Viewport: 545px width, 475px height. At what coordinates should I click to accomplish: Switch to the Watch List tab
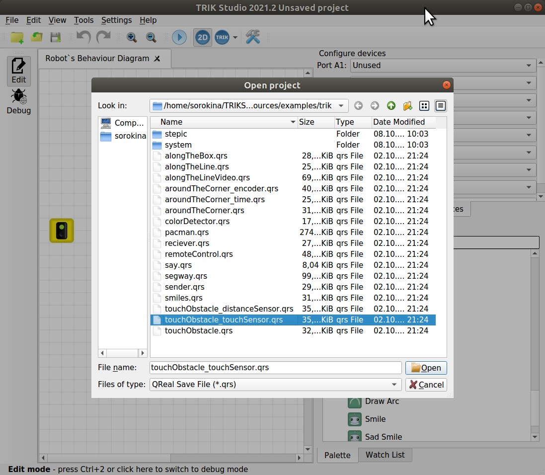(x=385, y=455)
